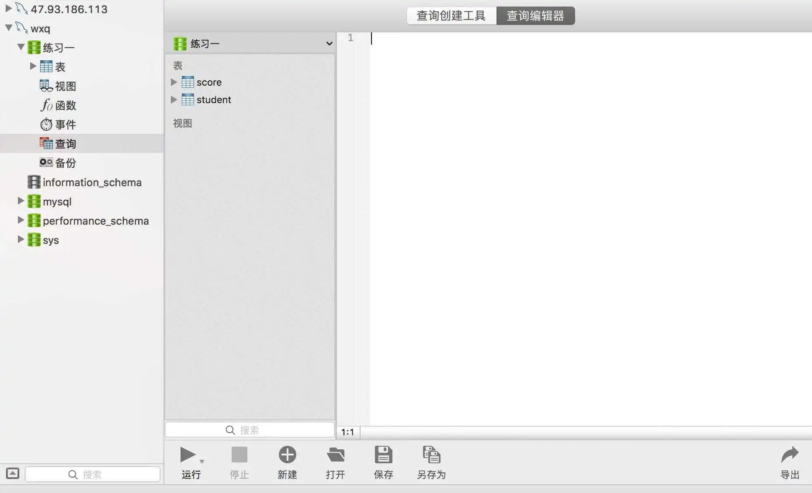Toggle the panel button beside sidebar search
This screenshot has height=493, width=812.
13,473
